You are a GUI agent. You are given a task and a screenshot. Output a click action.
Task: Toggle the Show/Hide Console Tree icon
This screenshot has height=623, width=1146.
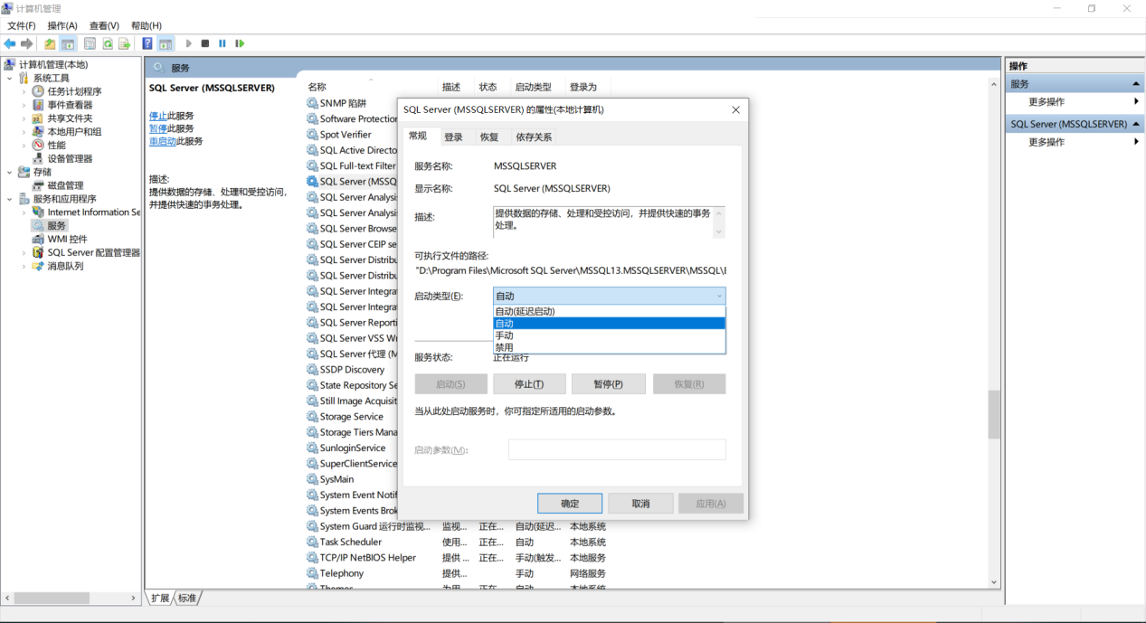68,43
